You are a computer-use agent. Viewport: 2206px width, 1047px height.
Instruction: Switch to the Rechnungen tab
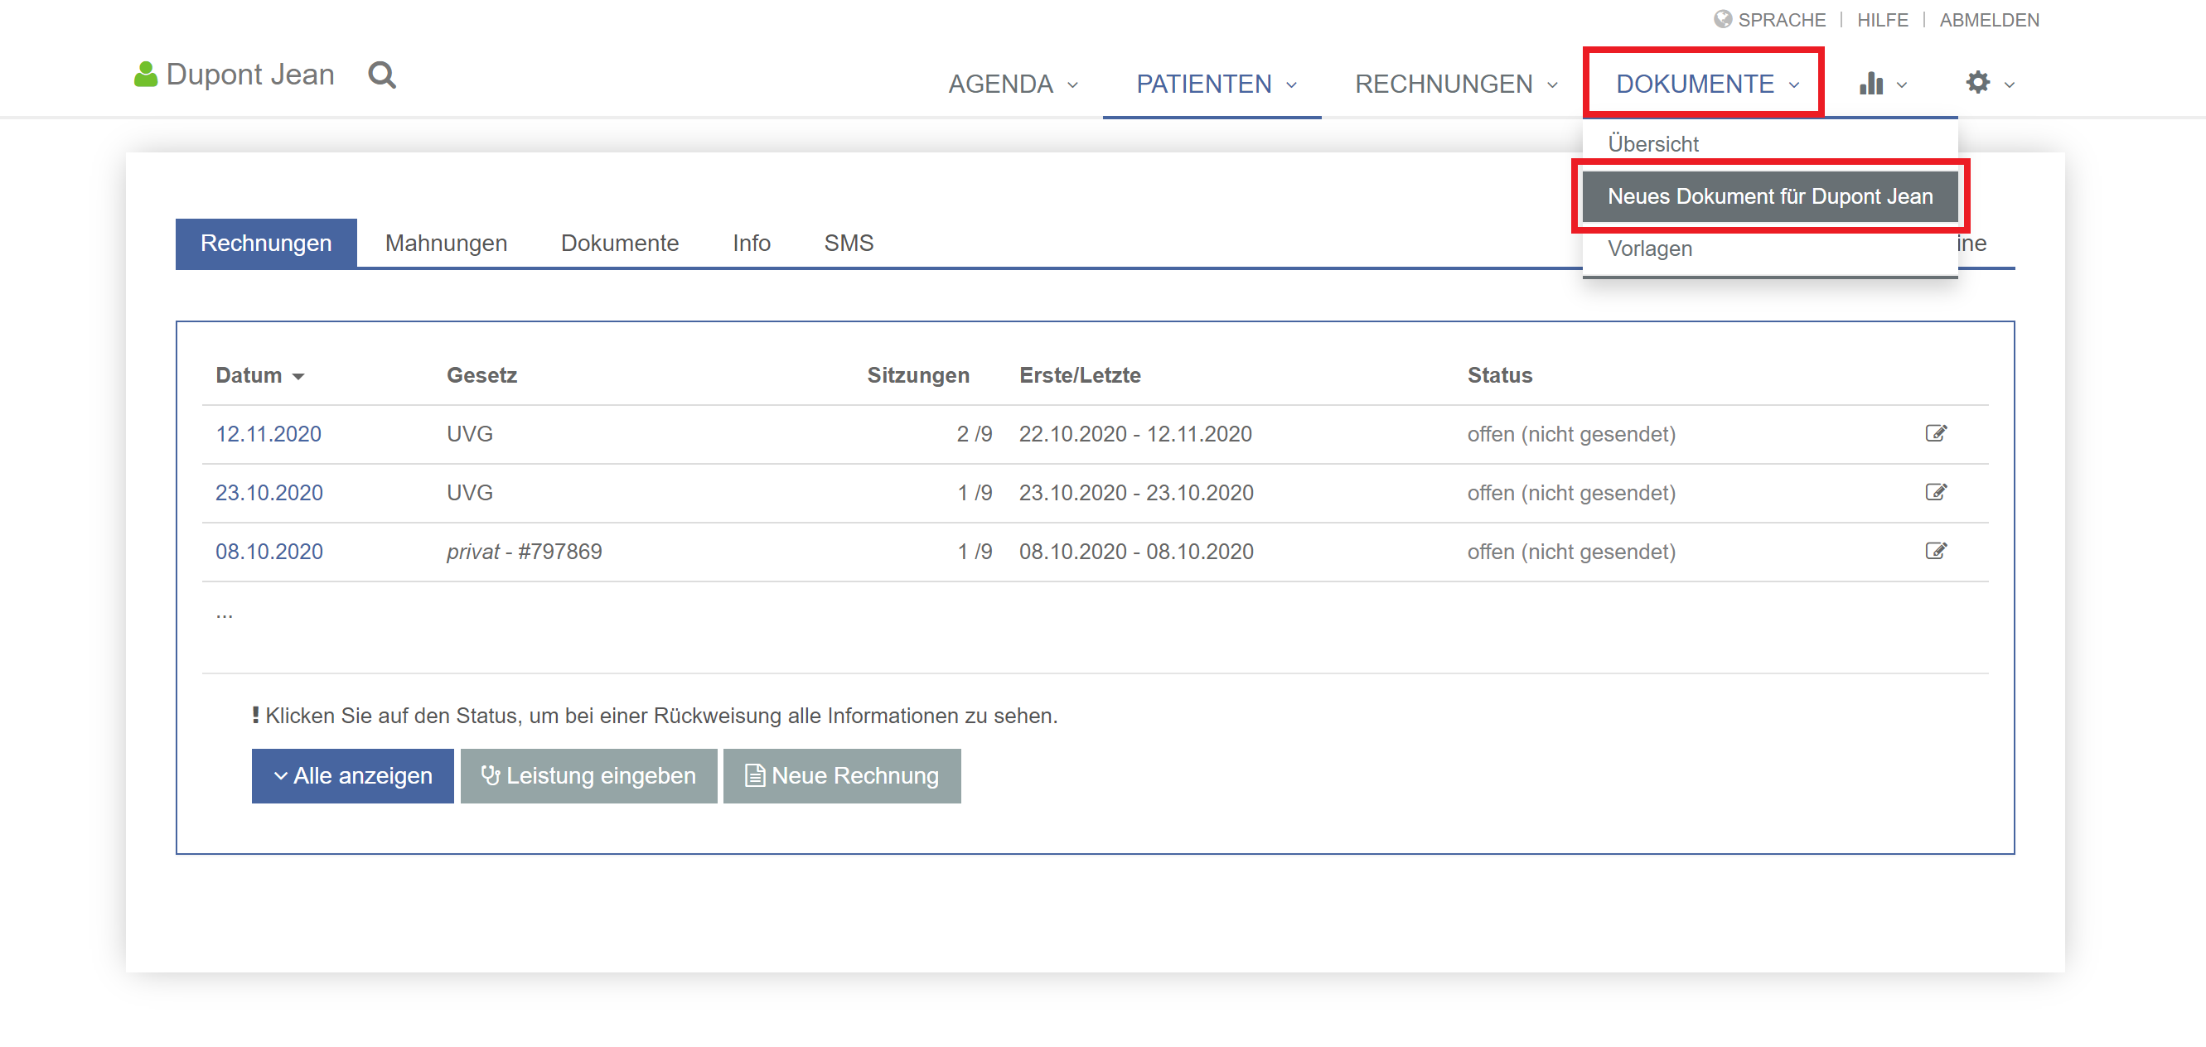265,244
